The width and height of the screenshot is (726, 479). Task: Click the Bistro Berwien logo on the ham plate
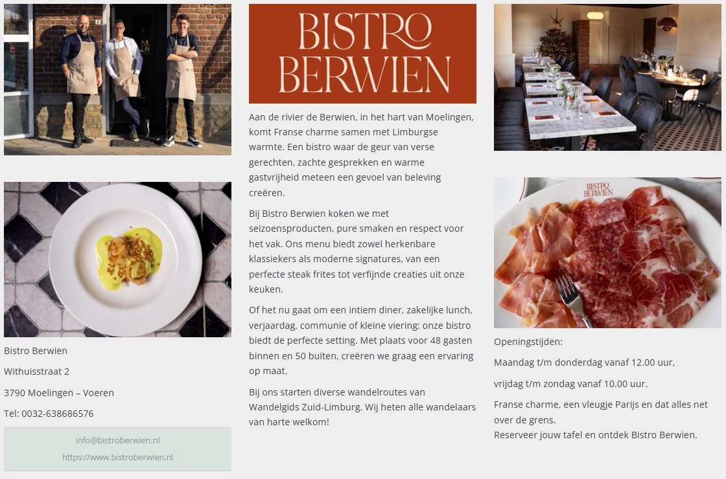(598, 190)
